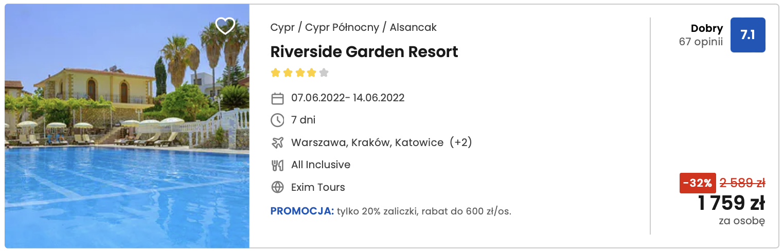Click the fifth grey star
This screenshot has width=783, height=251.
point(324,73)
